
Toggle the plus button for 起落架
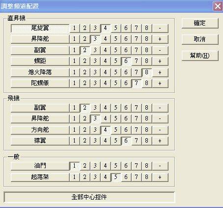[160, 177]
